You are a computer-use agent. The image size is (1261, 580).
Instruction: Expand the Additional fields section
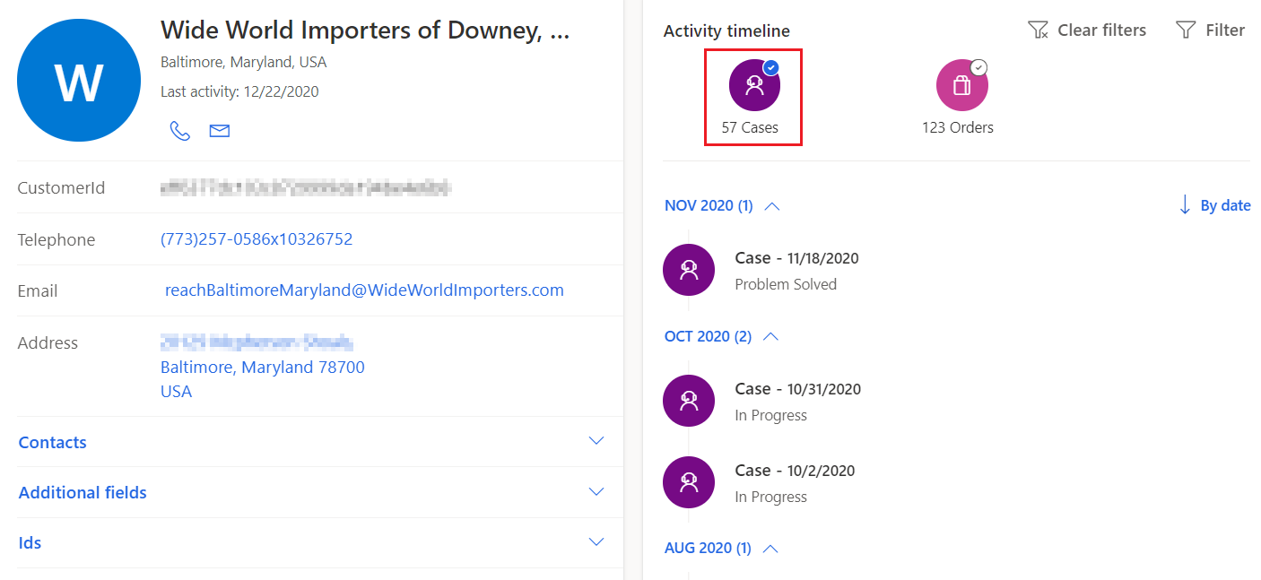pos(596,491)
